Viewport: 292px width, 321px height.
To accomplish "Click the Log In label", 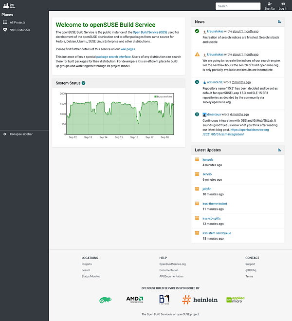I will 283,8.
